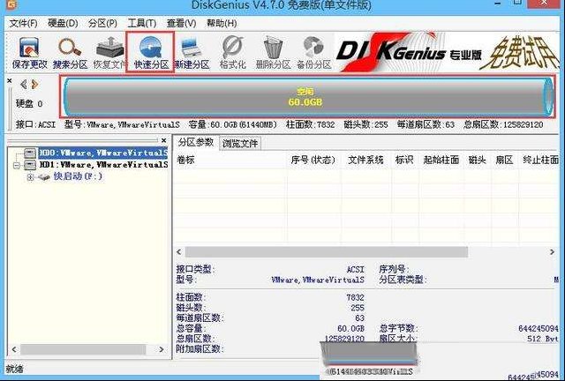The width and height of the screenshot is (565, 381).
Task: Select HD0 VMware disk in tree
Action: coord(103,153)
